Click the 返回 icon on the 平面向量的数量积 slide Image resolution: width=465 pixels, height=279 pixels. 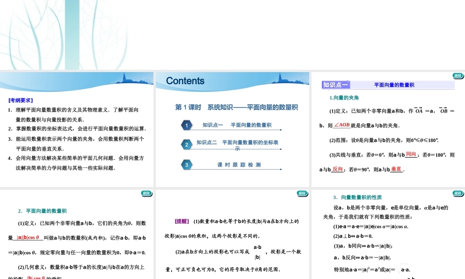(x=146, y=193)
